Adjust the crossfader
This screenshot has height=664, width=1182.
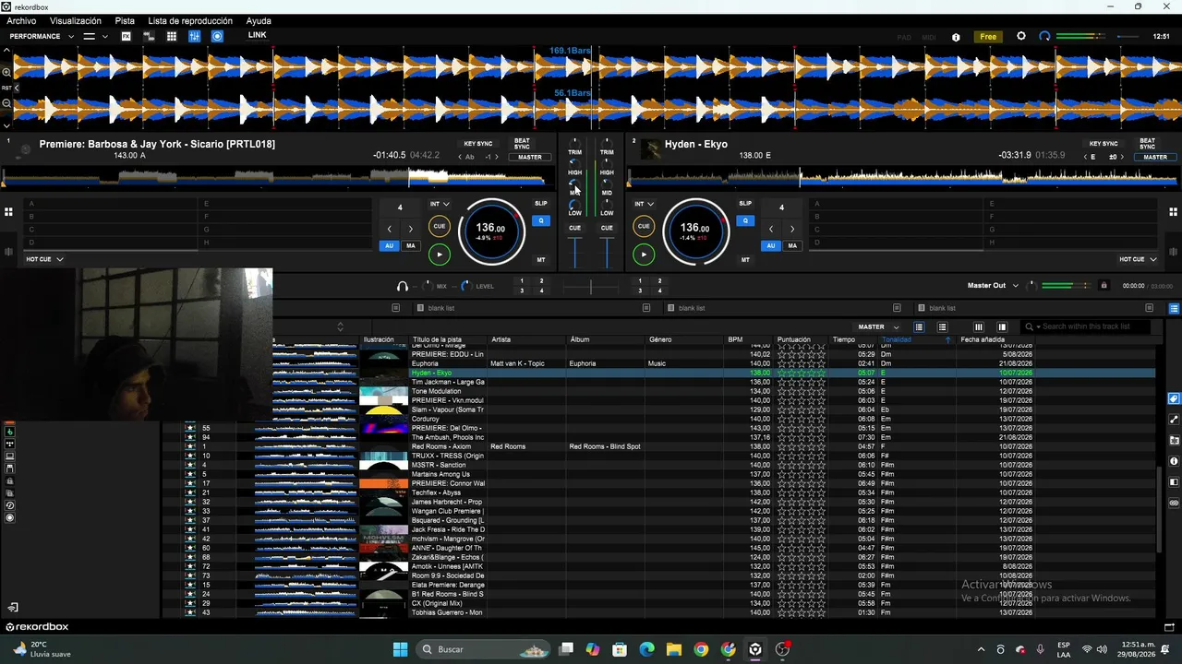point(591,287)
